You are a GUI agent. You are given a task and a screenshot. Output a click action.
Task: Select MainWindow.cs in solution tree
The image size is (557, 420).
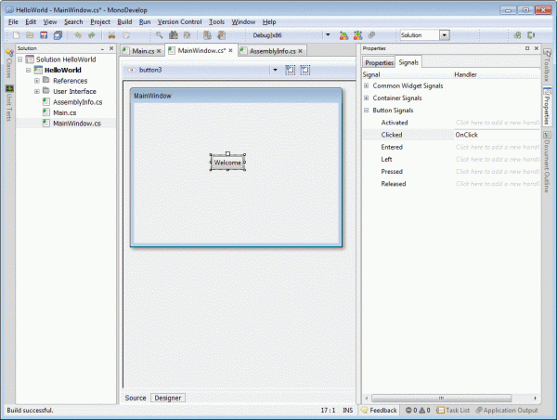[77, 124]
